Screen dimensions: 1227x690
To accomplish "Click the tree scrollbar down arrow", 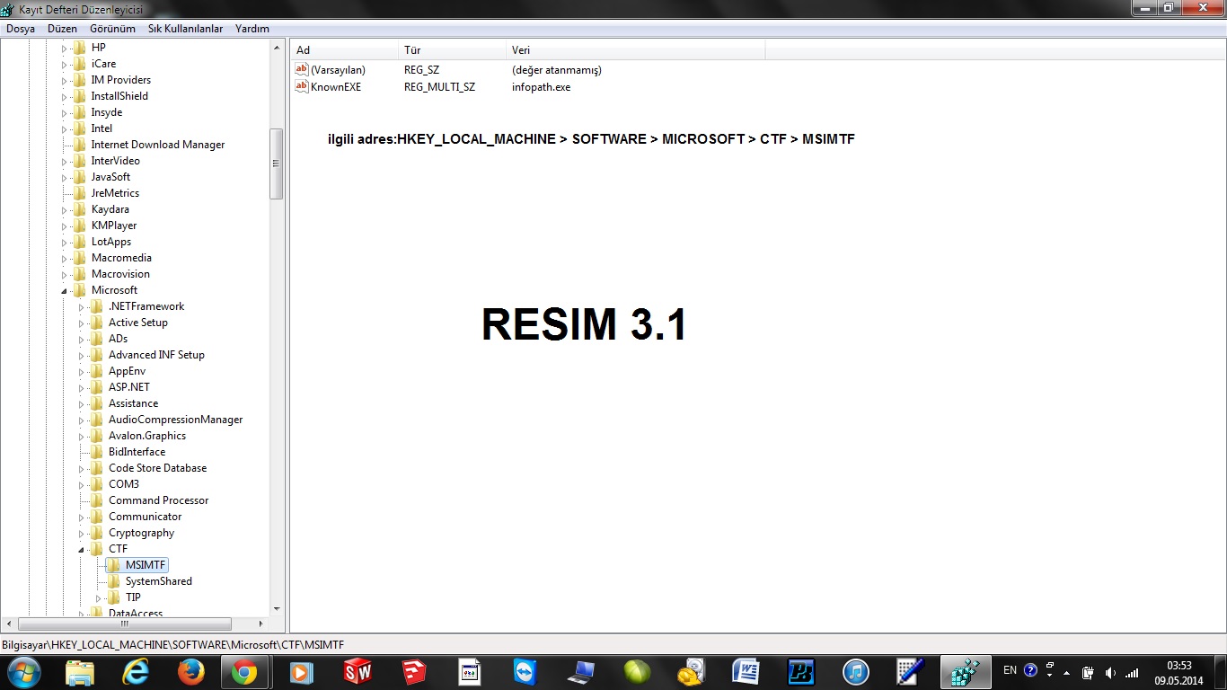I will coord(277,609).
